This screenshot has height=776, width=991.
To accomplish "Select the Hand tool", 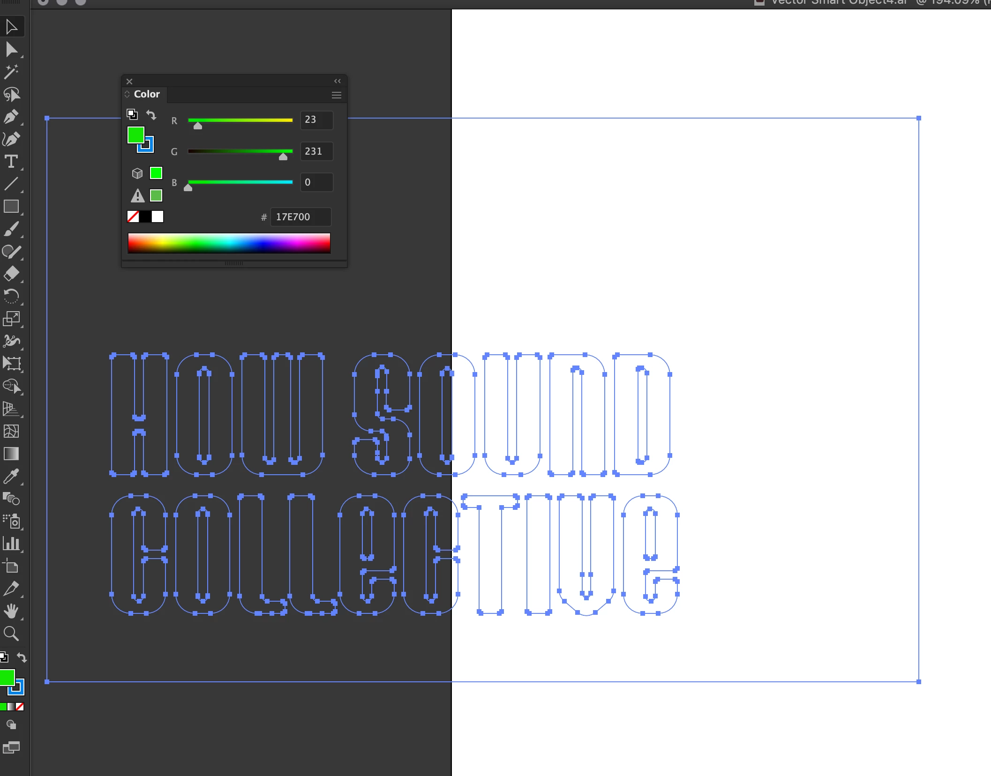I will click(11, 611).
